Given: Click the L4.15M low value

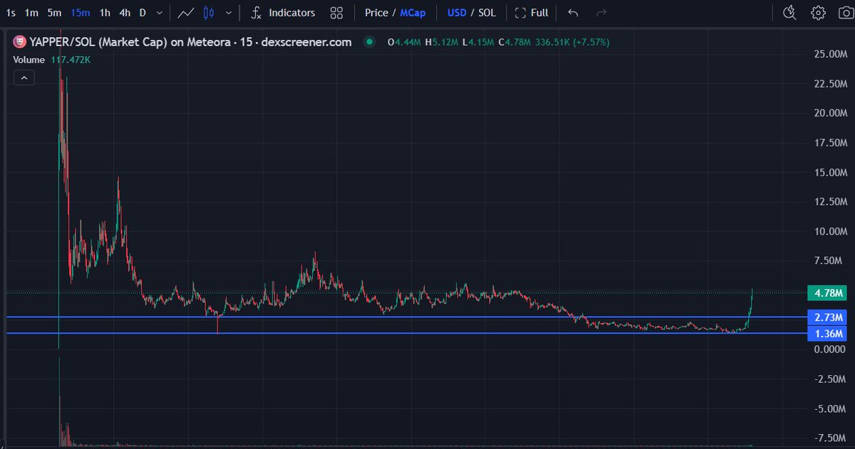Looking at the screenshot, I should click(x=478, y=42).
